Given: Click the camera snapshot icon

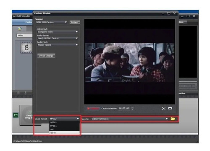Looking at the screenshot, I should (170, 108).
